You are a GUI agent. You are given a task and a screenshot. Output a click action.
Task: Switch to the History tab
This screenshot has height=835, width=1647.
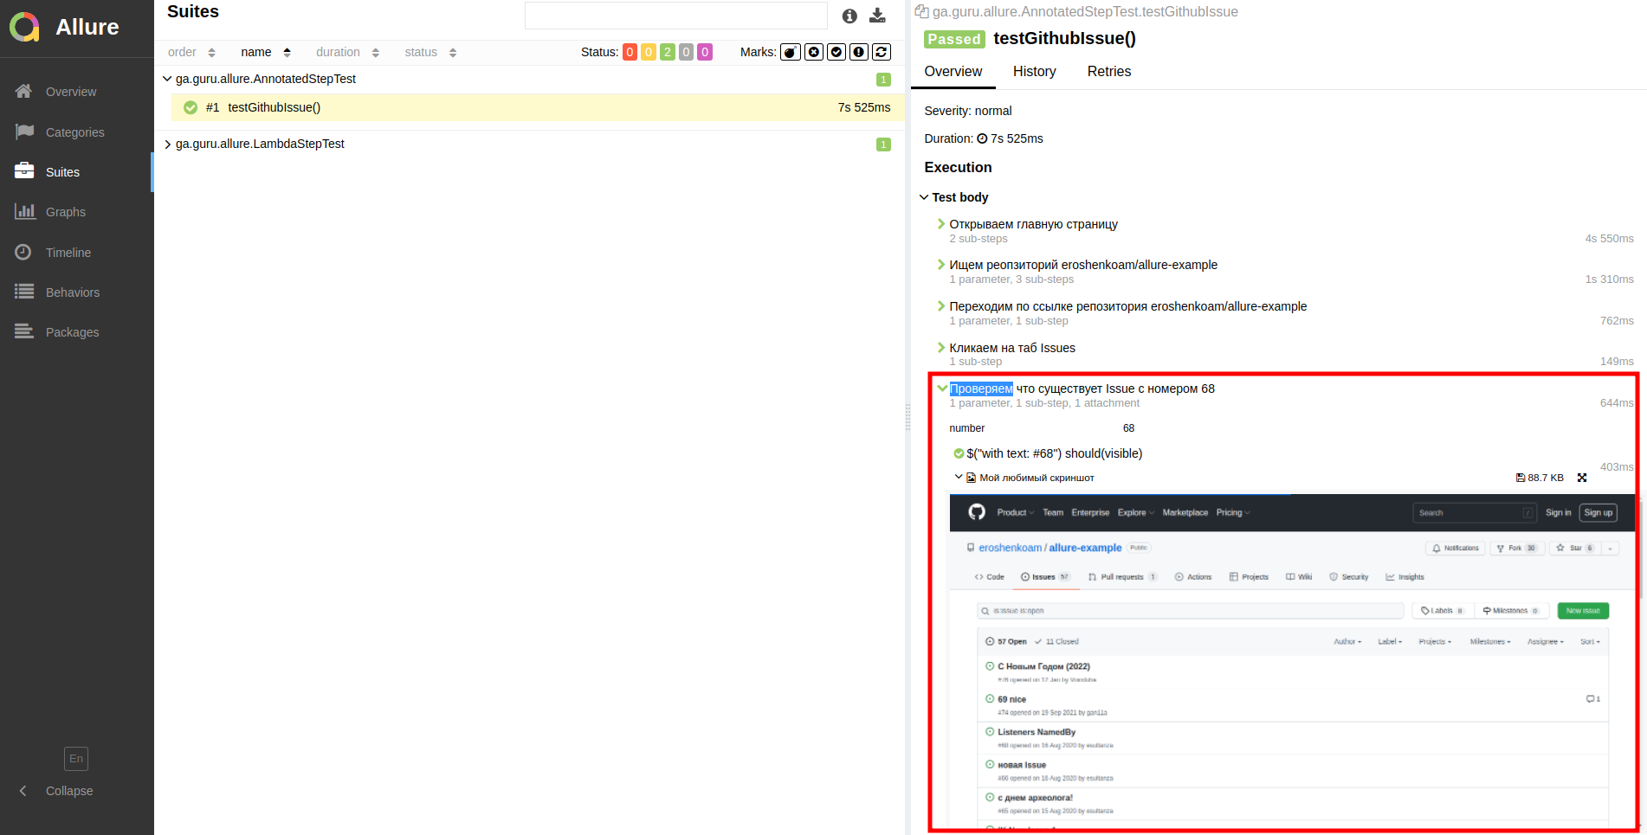(1034, 71)
